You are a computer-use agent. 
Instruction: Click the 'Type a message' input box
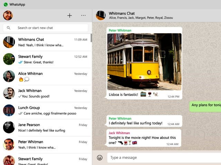(164, 157)
